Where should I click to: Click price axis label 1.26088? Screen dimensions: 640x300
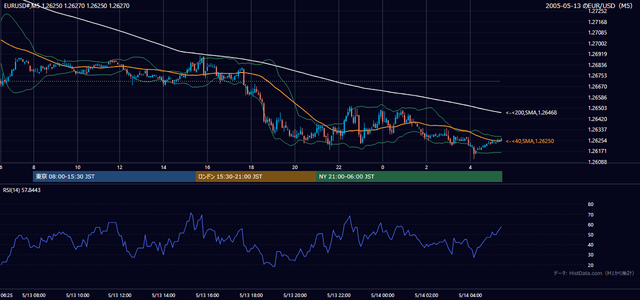(598, 162)
